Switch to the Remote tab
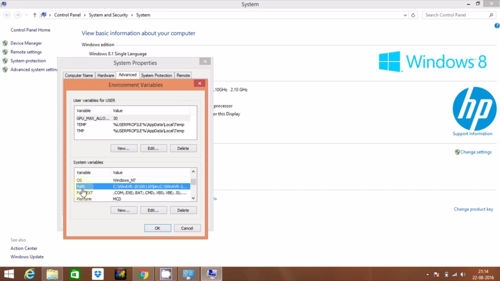 pyautogui.click(x=183, y=75)
